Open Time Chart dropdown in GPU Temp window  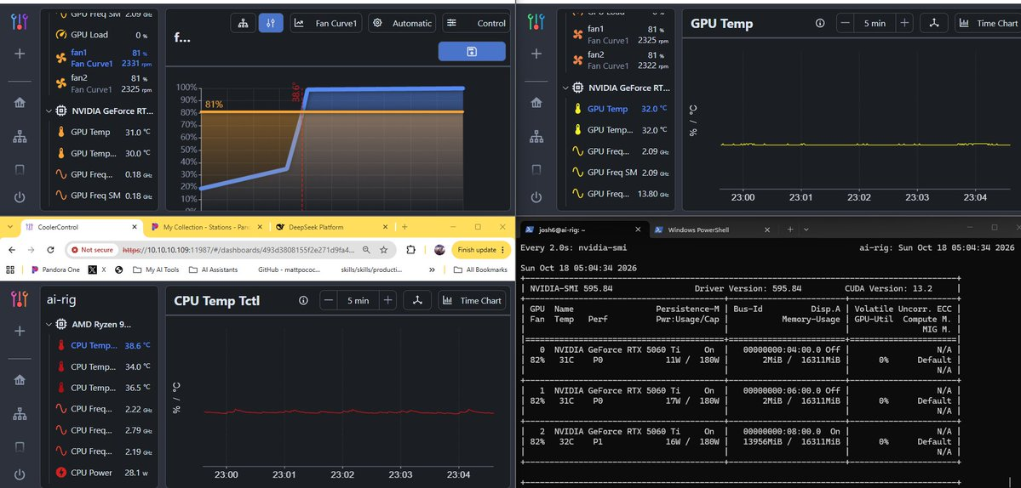(x=989, y=23)
